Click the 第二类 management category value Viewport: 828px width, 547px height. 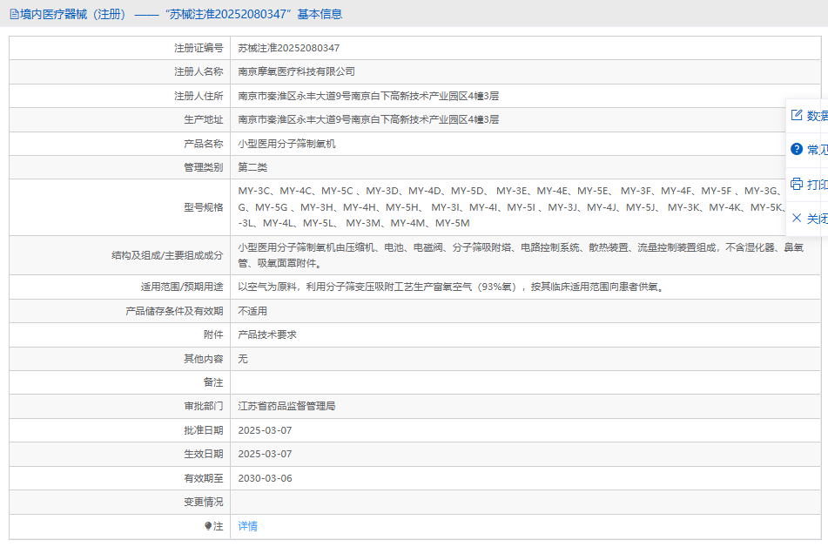tap(252, 167)
